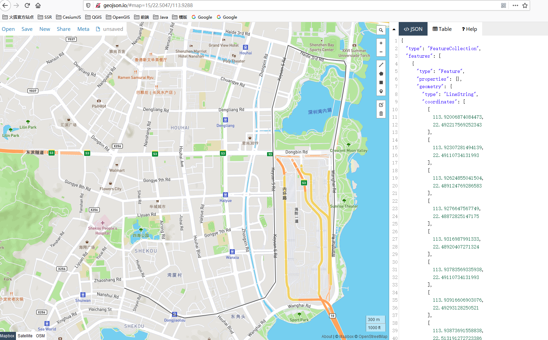Open the map search tool

[381, 30]
